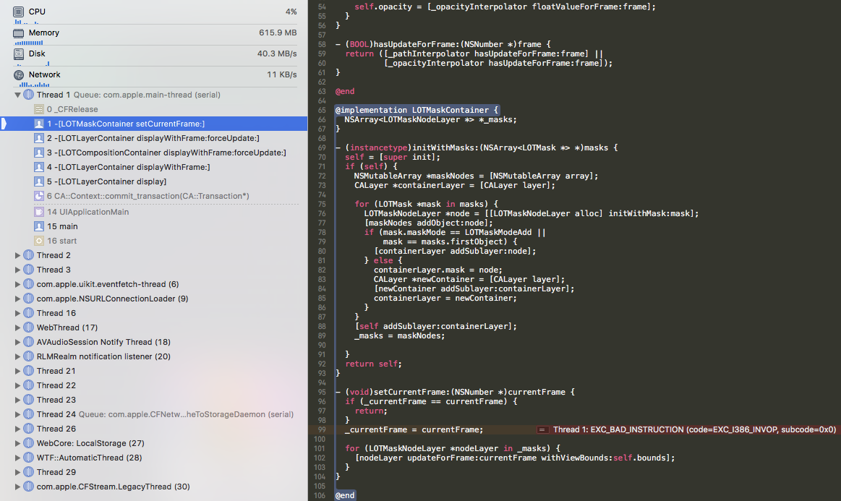Open the Disk gauge icon
The image size is (841, 501).
[x=18, y=53]
